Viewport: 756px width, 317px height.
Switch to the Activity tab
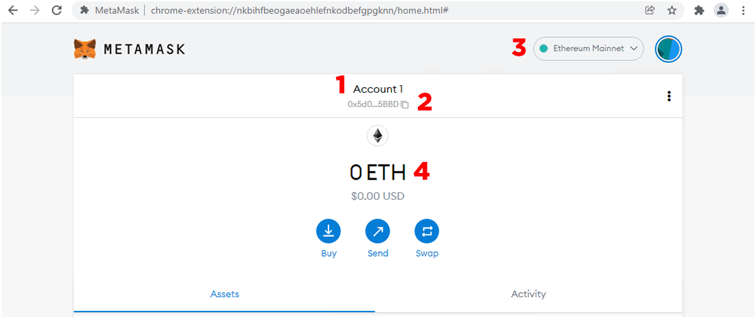(x=529, y=294)
